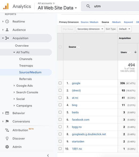The height and width of the screenshot is (157, 139).
Task: Collapse the Acquisition section arrow
Action: (3, 38)
